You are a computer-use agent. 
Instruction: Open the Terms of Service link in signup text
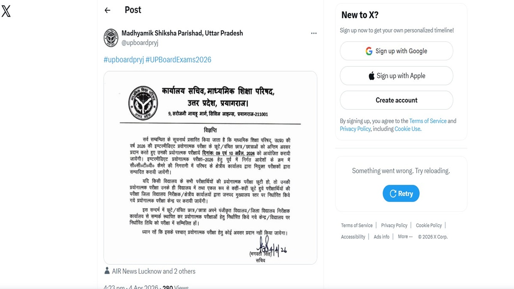(x=427, y=121)
